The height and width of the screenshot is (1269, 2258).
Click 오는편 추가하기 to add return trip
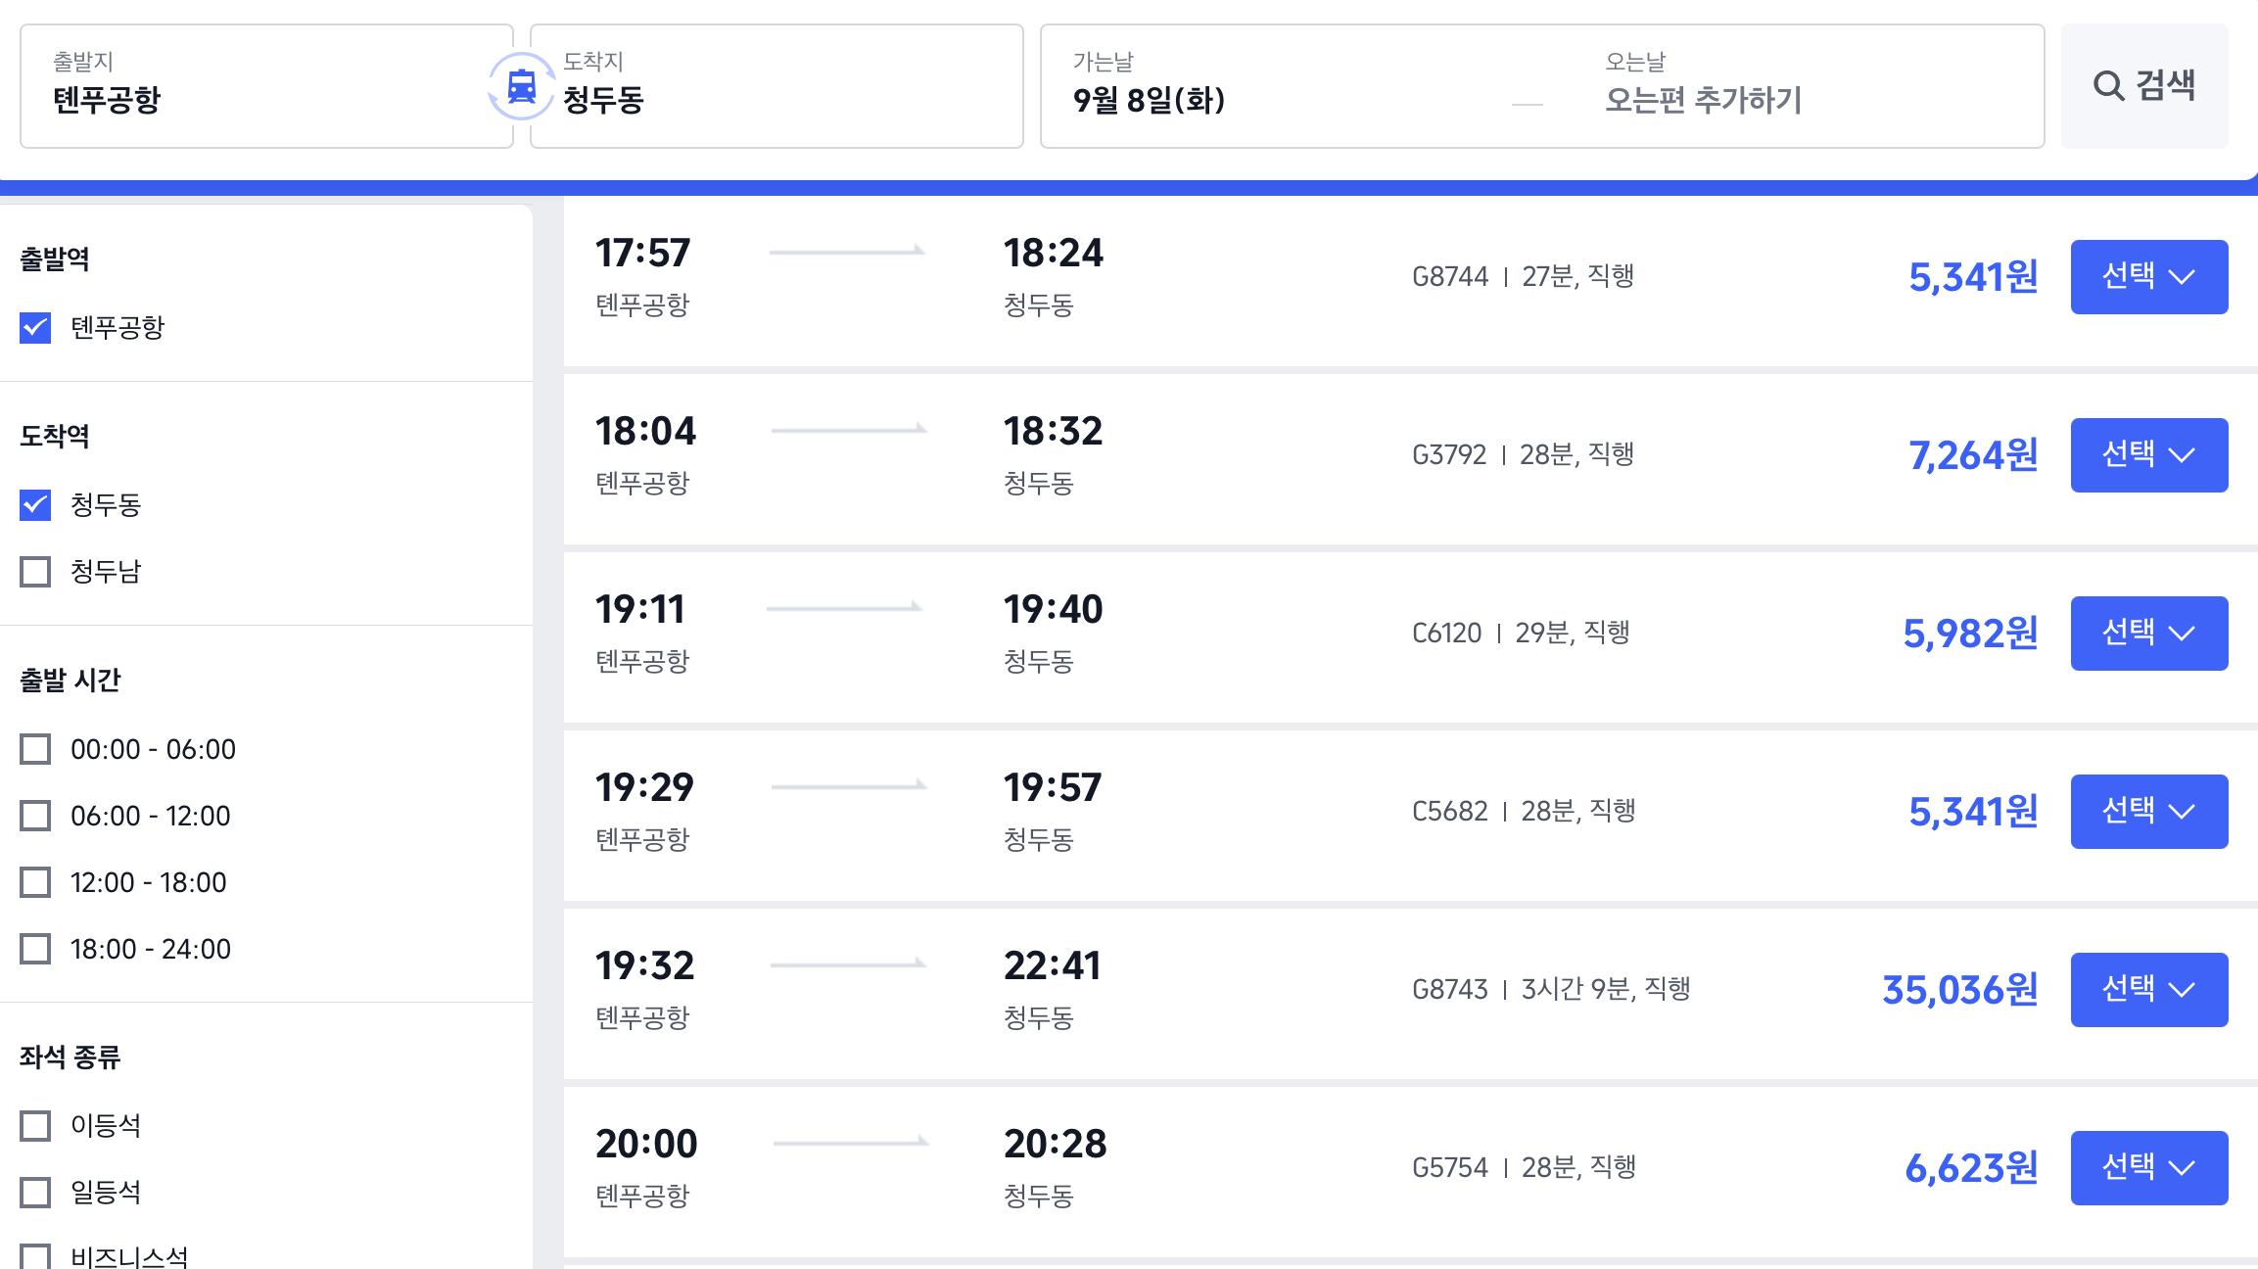tap(1703, 100)
